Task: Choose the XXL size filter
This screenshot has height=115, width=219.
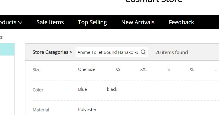Action: (x=144, y=69)
